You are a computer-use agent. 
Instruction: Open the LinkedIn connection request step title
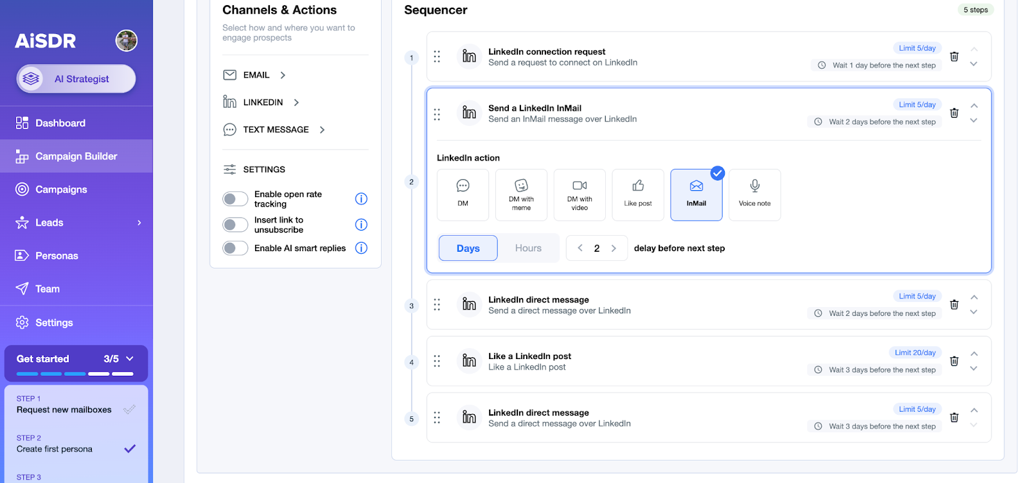click(x=547, y=51)
